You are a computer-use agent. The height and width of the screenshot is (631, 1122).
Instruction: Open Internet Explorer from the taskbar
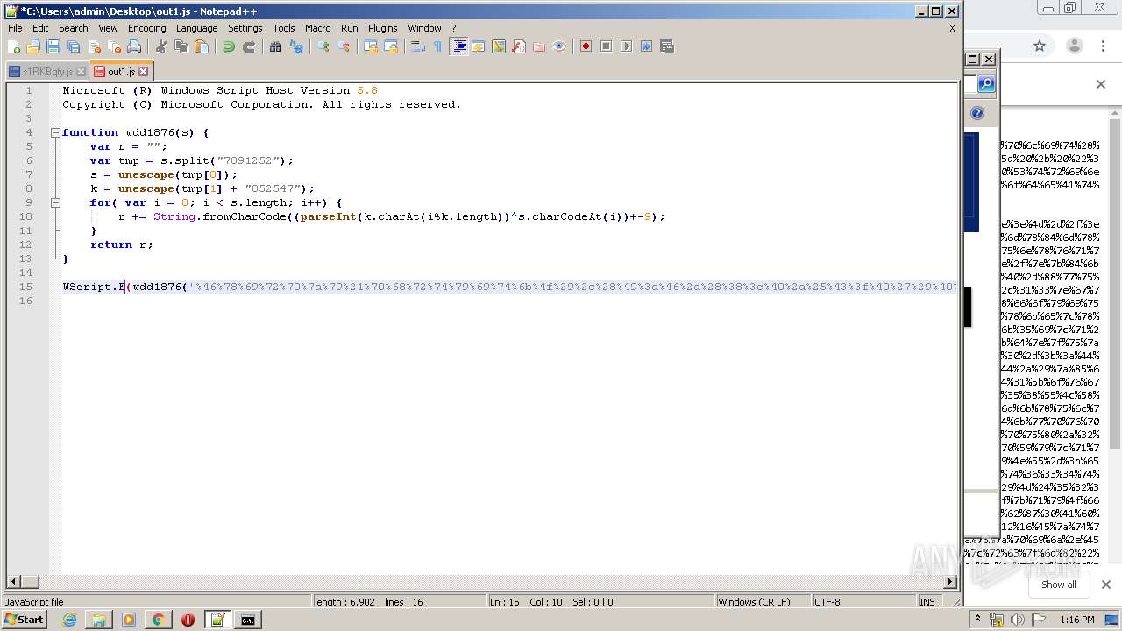(x=69, y=620)
